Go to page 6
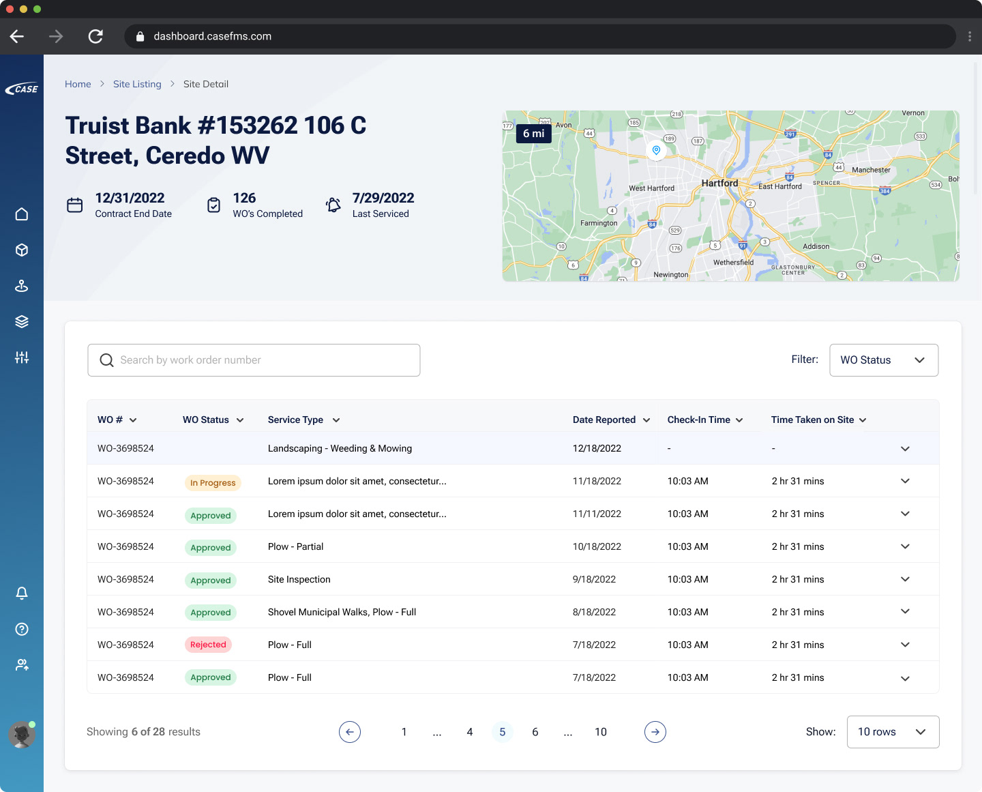Screen dimensions: 982x792 coord(535,732)
